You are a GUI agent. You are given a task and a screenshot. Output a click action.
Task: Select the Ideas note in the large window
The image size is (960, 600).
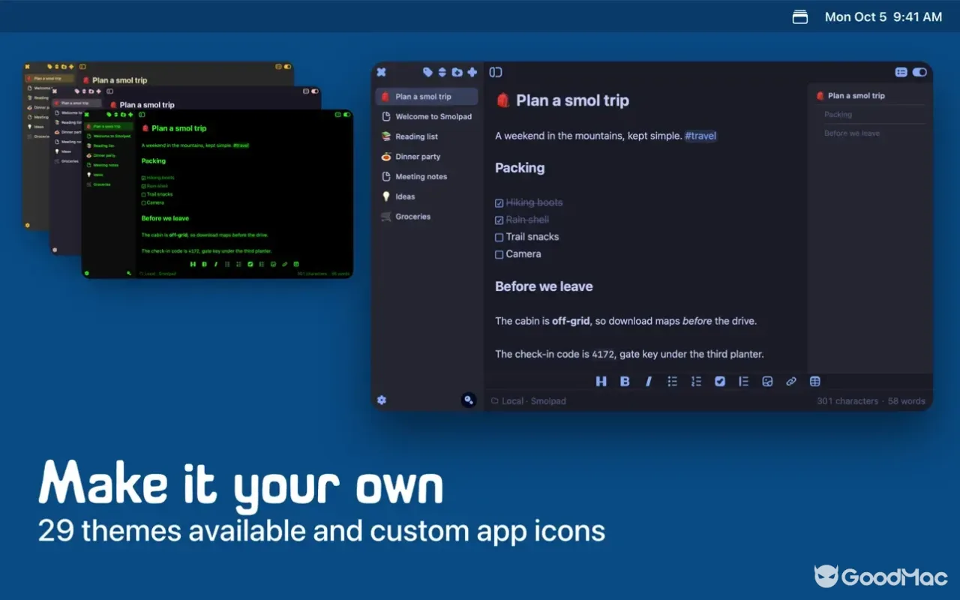click(427, 196)
